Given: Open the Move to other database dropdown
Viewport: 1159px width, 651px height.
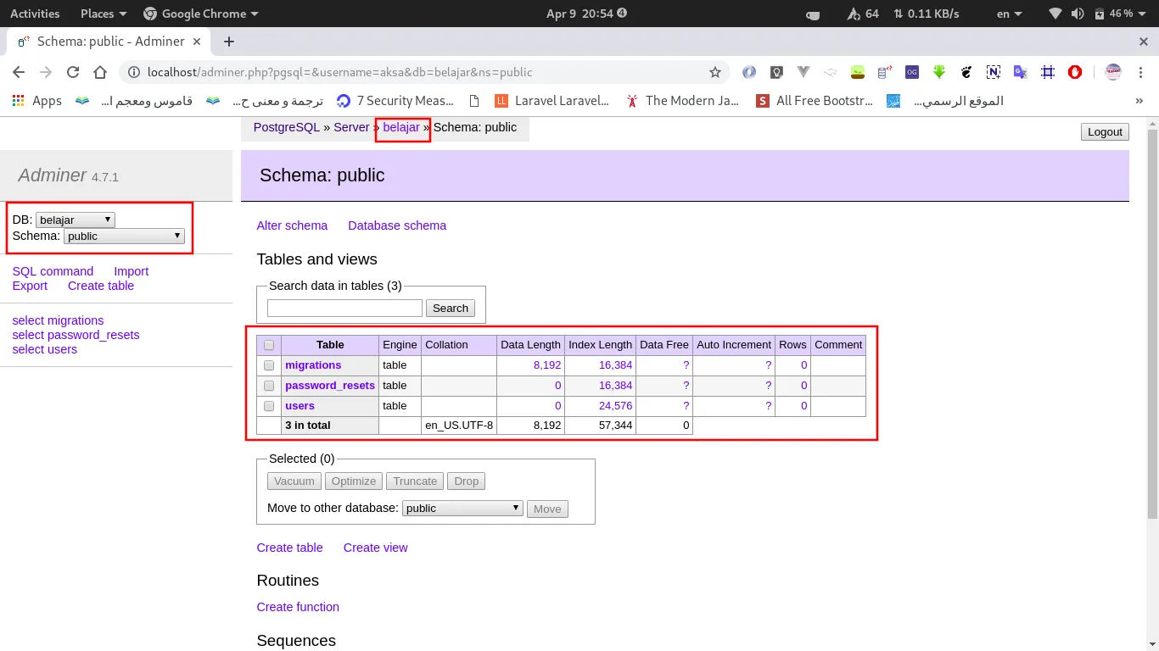Looking at the screenshot, I should 462,508.
